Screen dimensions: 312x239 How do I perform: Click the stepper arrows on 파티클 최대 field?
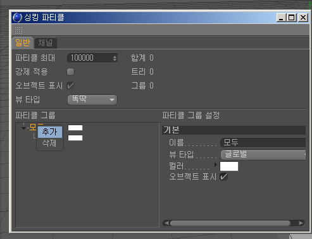point(115,58)
